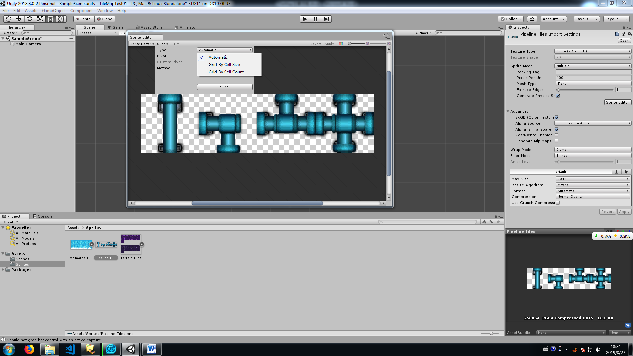Open the Filter Mode dropdown

tap(592, 156)
